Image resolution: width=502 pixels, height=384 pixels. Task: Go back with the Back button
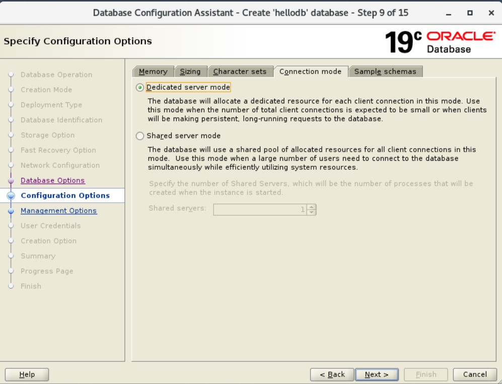(332, 374)
